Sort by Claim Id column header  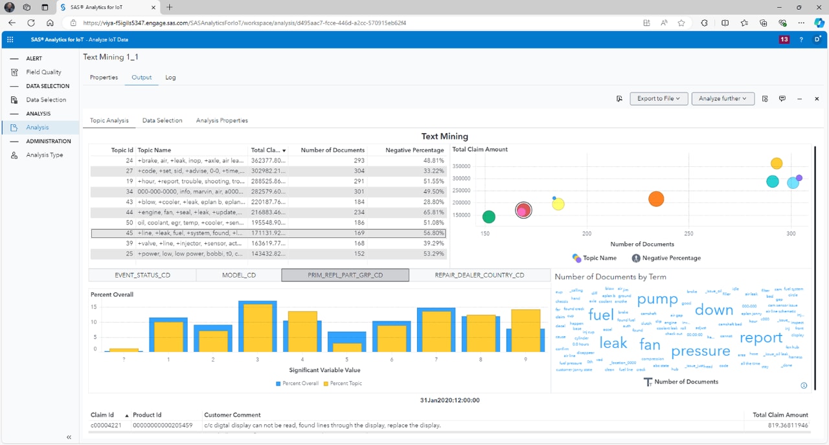pos(109,415)
